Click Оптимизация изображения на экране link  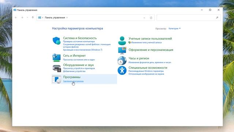(x=146, y=74)
